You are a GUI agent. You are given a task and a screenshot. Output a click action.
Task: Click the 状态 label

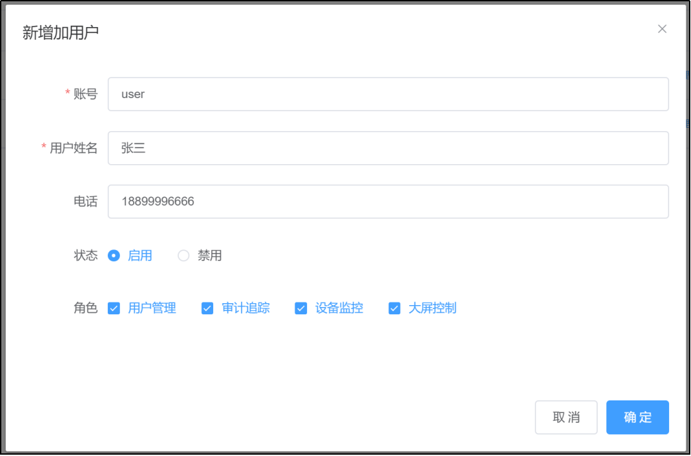click(85, 255)
